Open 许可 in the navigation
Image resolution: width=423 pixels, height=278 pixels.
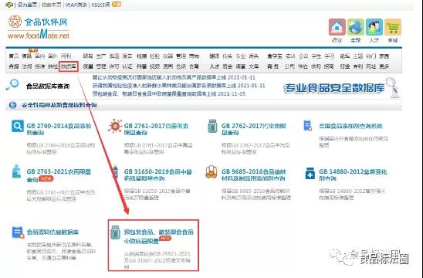[x=114, y=66]
